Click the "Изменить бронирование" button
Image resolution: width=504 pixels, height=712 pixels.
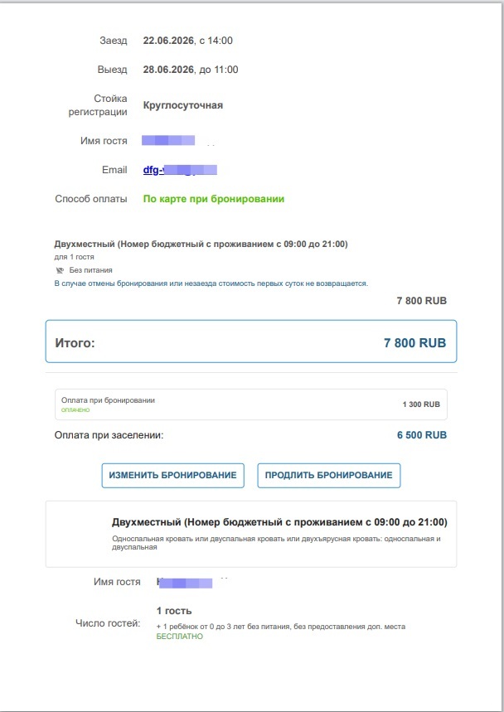click(x=172, y=475)
